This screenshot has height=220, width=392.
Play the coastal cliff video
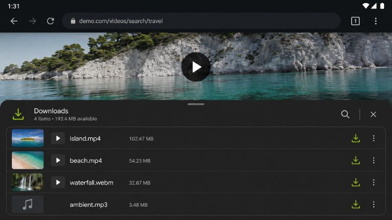pyautogui.click(x=196, y=67)
